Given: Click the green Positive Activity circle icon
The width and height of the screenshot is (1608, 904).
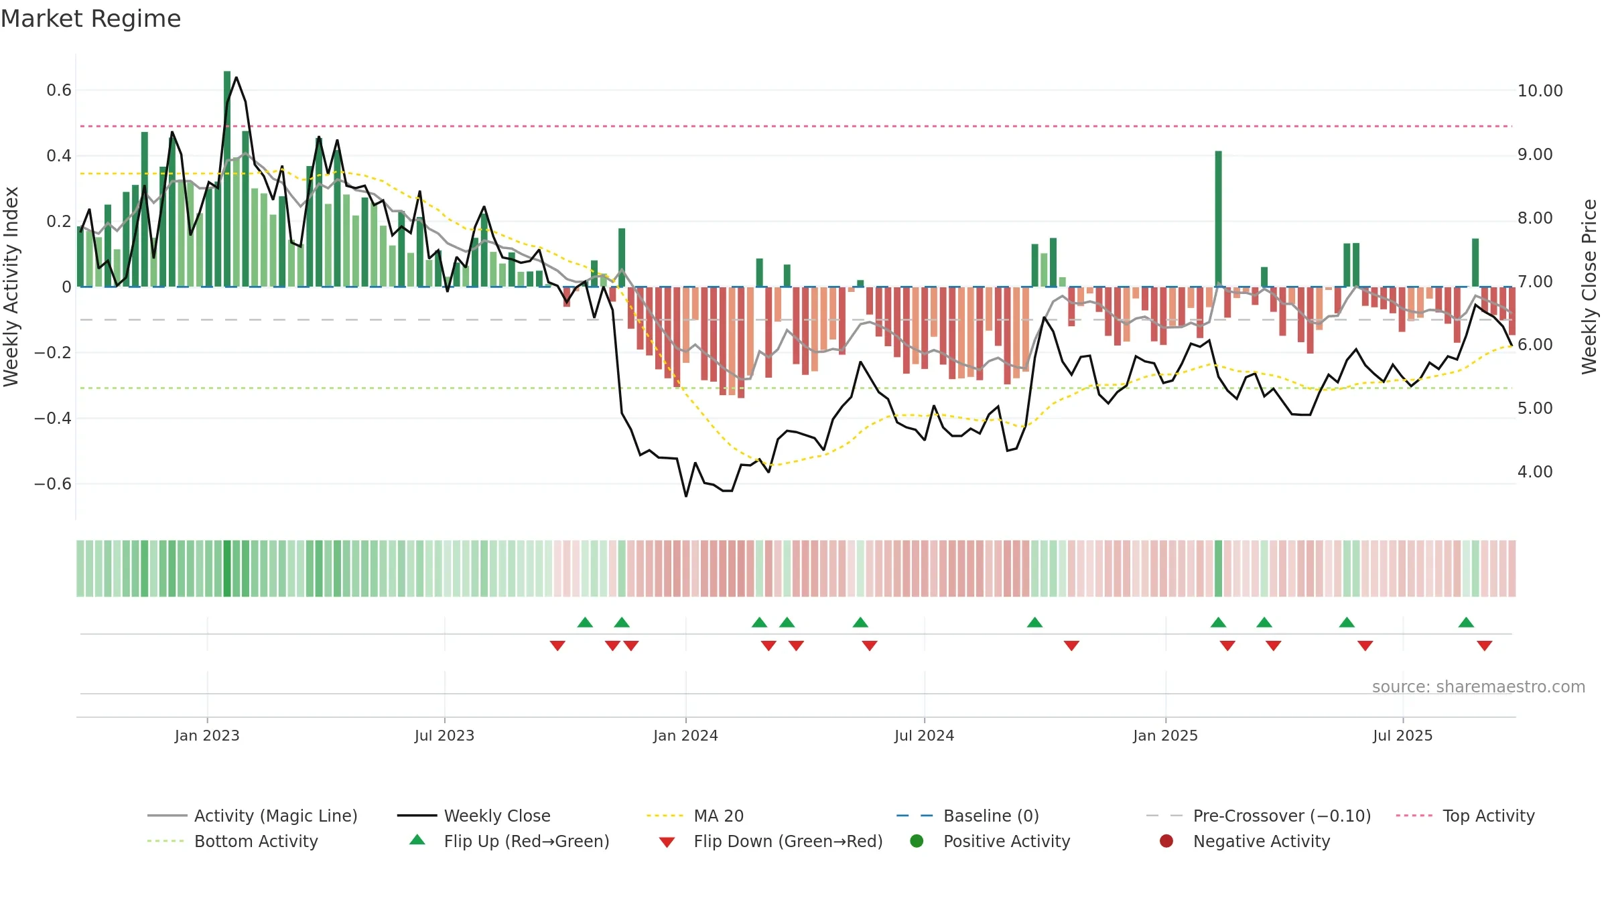Looking at the screenshot, I should [x=917, y=841].
